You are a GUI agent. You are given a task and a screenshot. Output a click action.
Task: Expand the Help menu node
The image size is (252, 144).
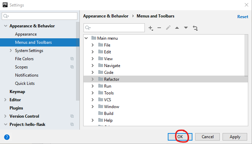[x=92, y=120]
